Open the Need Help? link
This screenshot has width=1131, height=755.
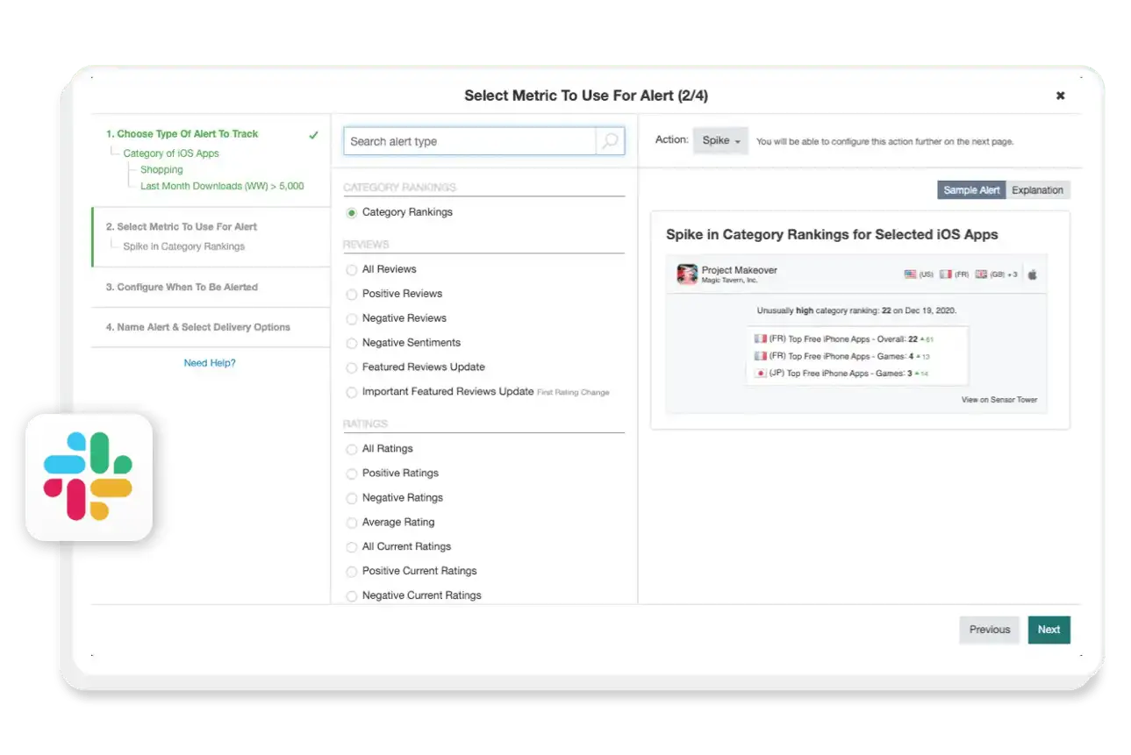tap(210, 362)
